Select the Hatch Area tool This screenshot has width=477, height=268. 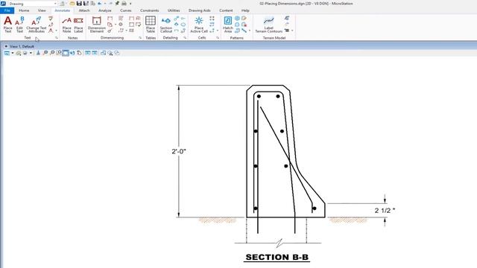(x=228, y=25)
